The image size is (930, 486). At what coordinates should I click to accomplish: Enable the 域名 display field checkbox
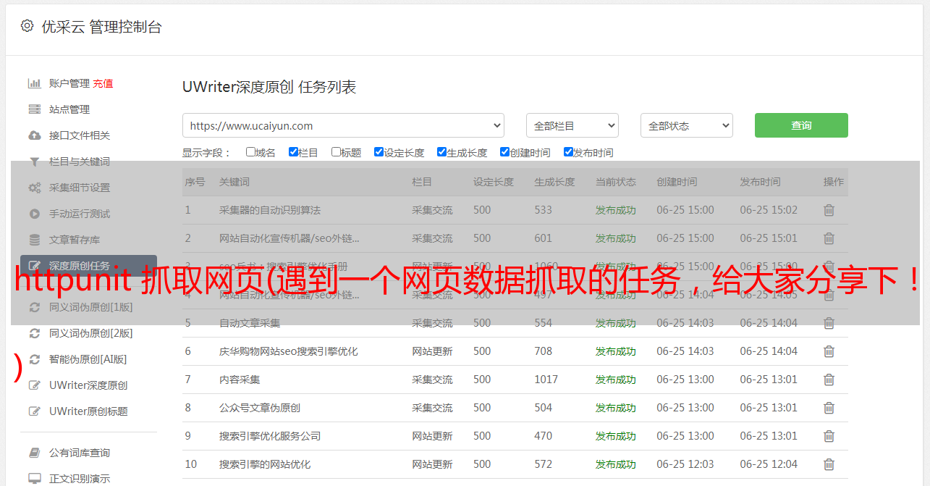pyautogui.click(x=250, y=152)
